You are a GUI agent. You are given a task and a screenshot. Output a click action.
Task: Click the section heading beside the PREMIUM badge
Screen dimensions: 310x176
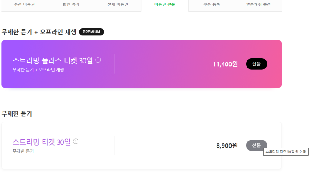39,32
